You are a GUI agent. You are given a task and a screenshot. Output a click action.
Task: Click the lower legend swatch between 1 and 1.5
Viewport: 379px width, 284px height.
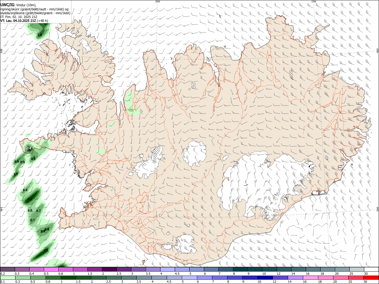coord(68,278)
